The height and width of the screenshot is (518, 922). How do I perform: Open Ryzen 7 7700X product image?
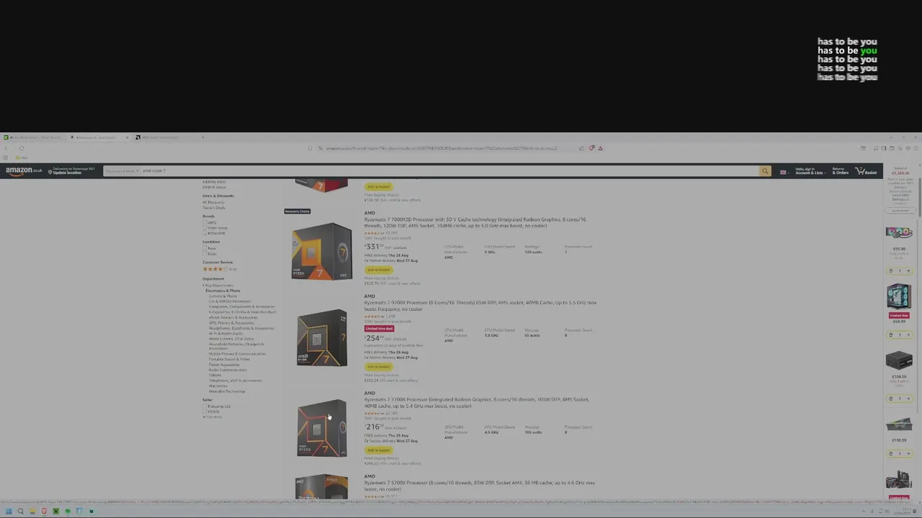click(321, 429)
